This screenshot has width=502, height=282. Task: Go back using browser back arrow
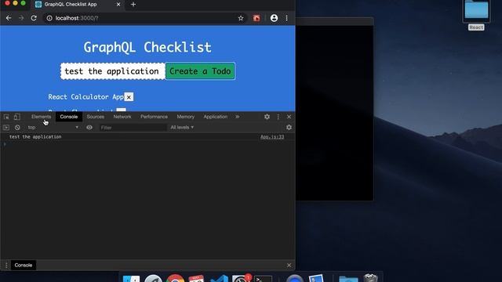[x=9, y=18]
